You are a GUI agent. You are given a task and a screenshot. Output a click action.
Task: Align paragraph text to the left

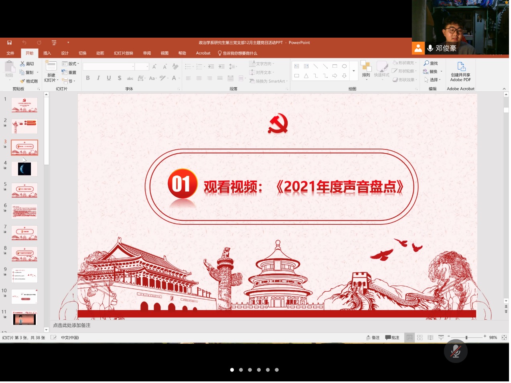click(x=189, y=78)
